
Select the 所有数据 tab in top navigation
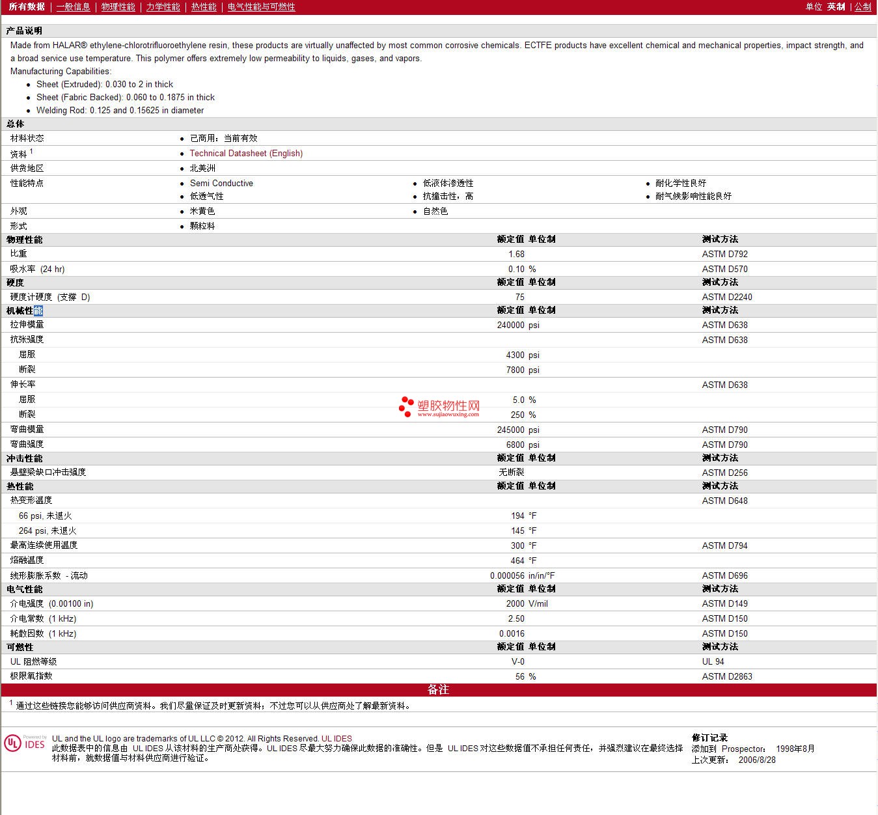[27, 7]
